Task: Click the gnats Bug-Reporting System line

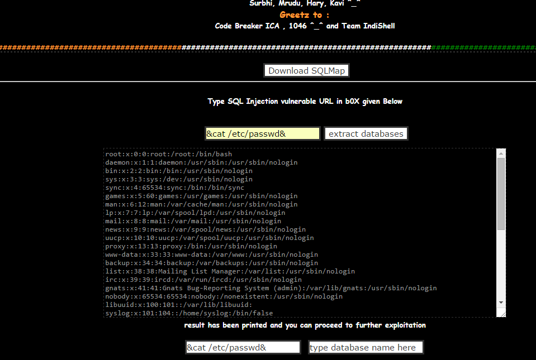Action: [271, 288]
